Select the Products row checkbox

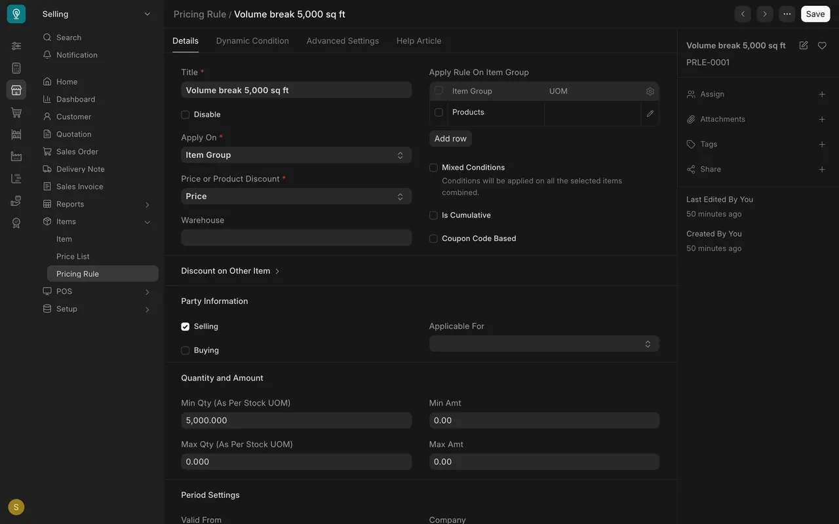(x=439, y=113)
